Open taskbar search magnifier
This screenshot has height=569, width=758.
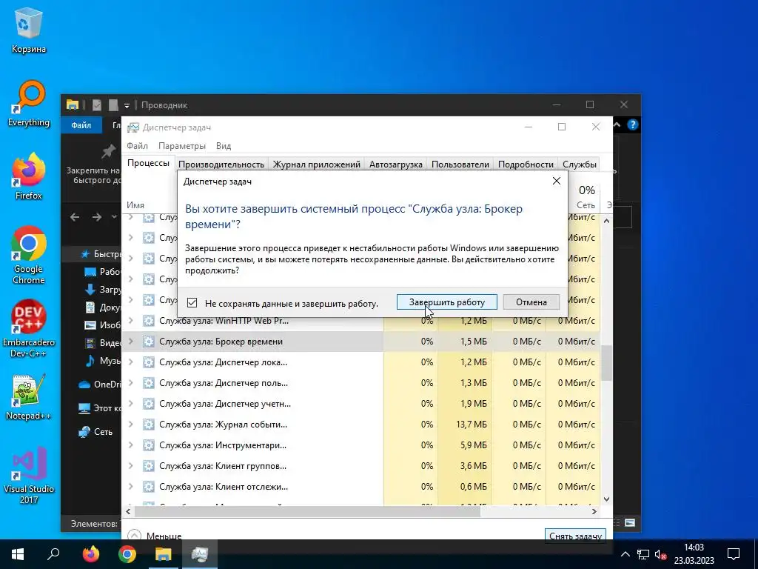tap(53, 554)
